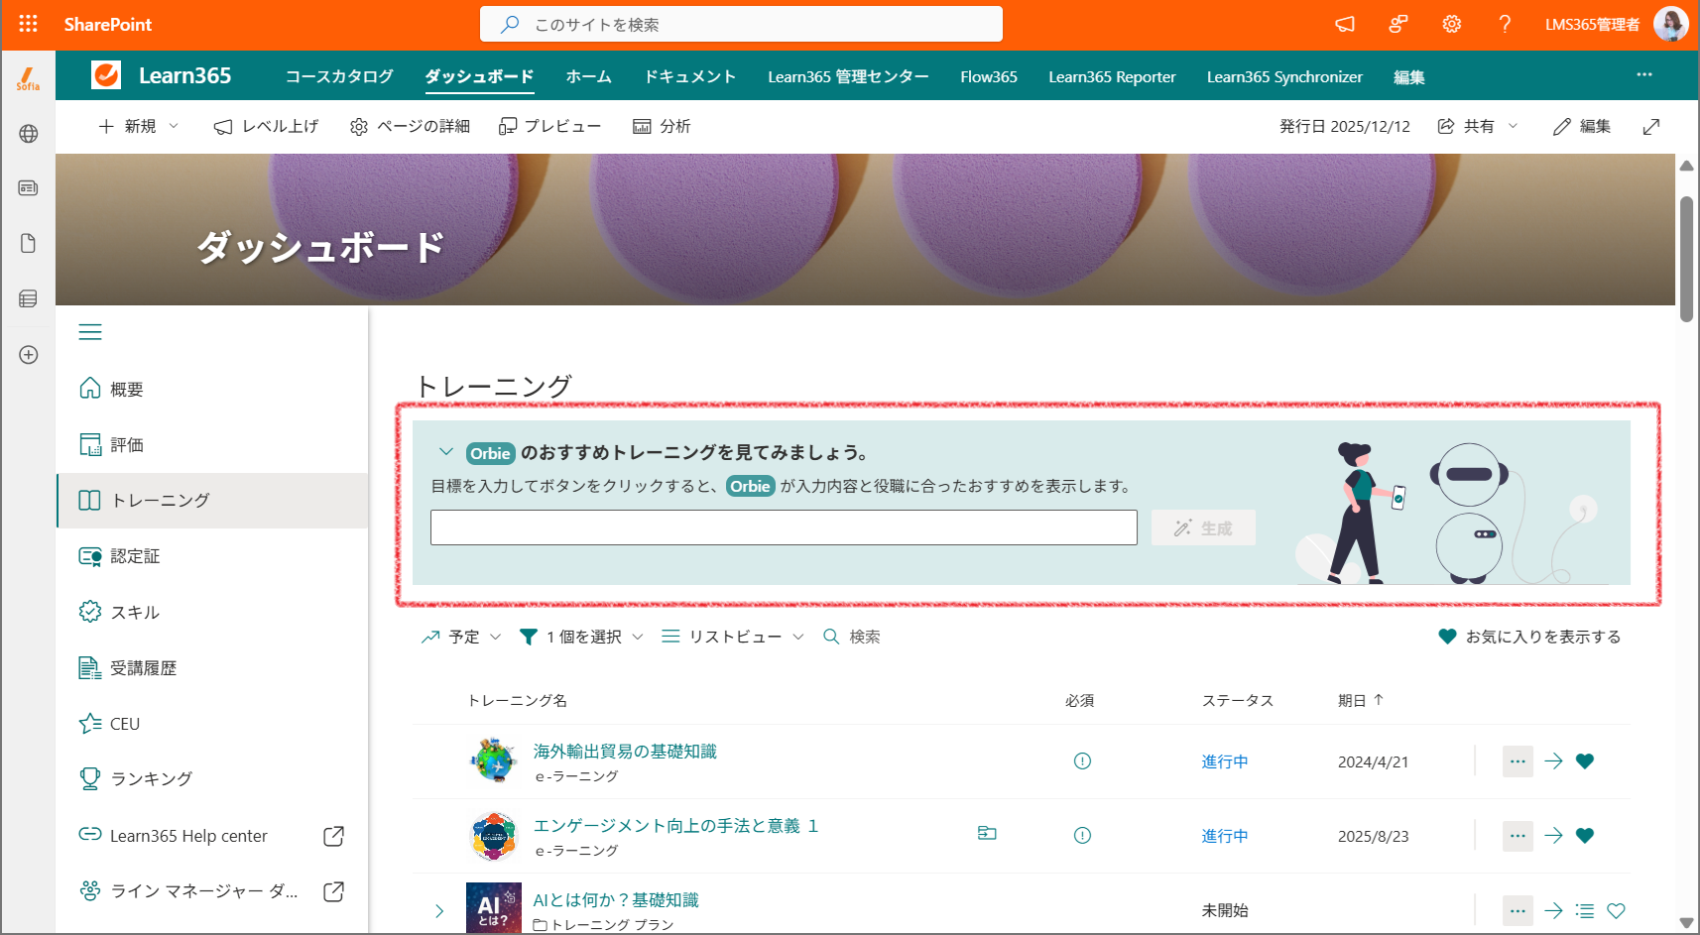Open list icon for AIとは何か row
The width and height of the screenshot is (1700, 935).
1585,910
